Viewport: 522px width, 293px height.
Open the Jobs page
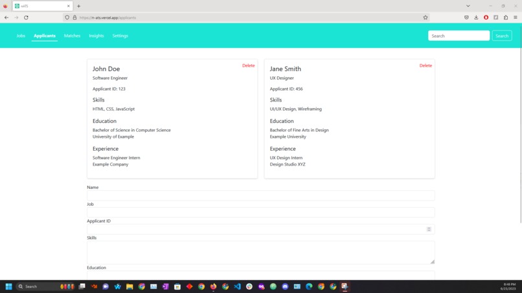pyautogui.click(x=21, y=36)
